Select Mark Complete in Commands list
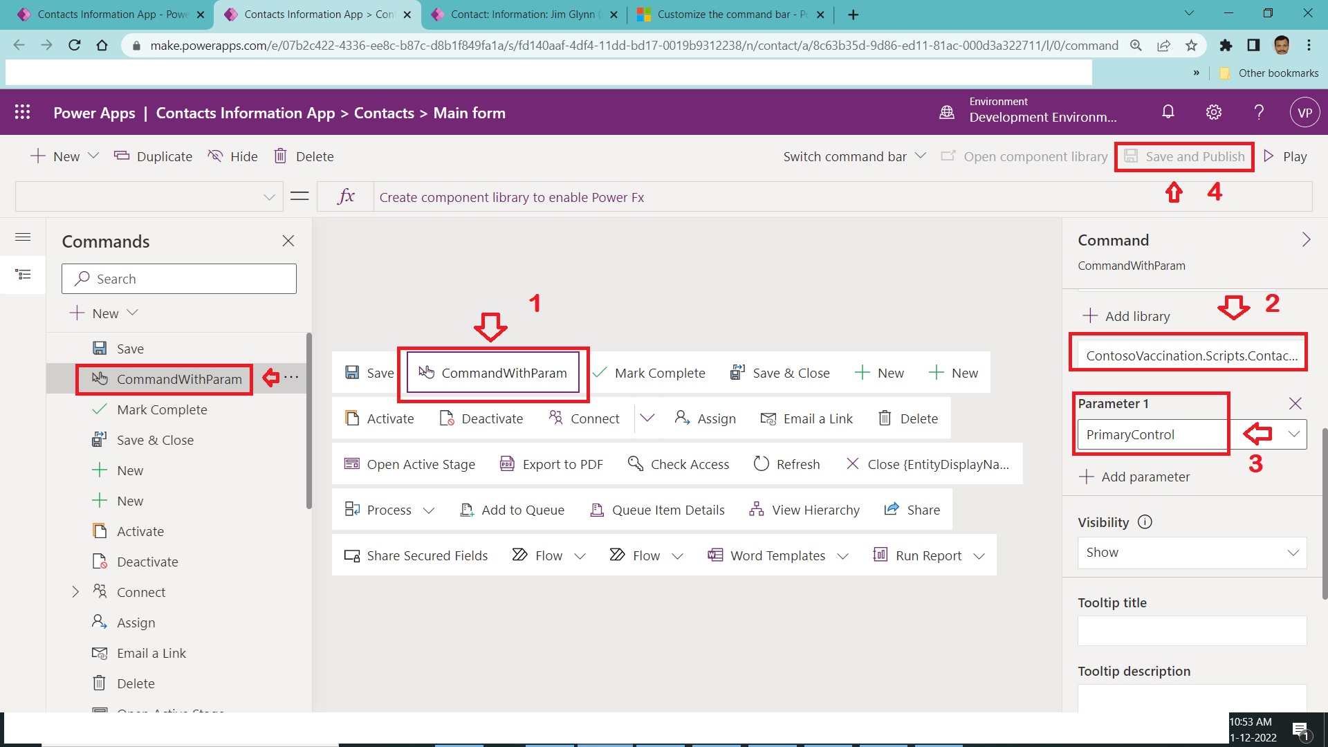Screen dimensions: 1328x747 point(162,409)
